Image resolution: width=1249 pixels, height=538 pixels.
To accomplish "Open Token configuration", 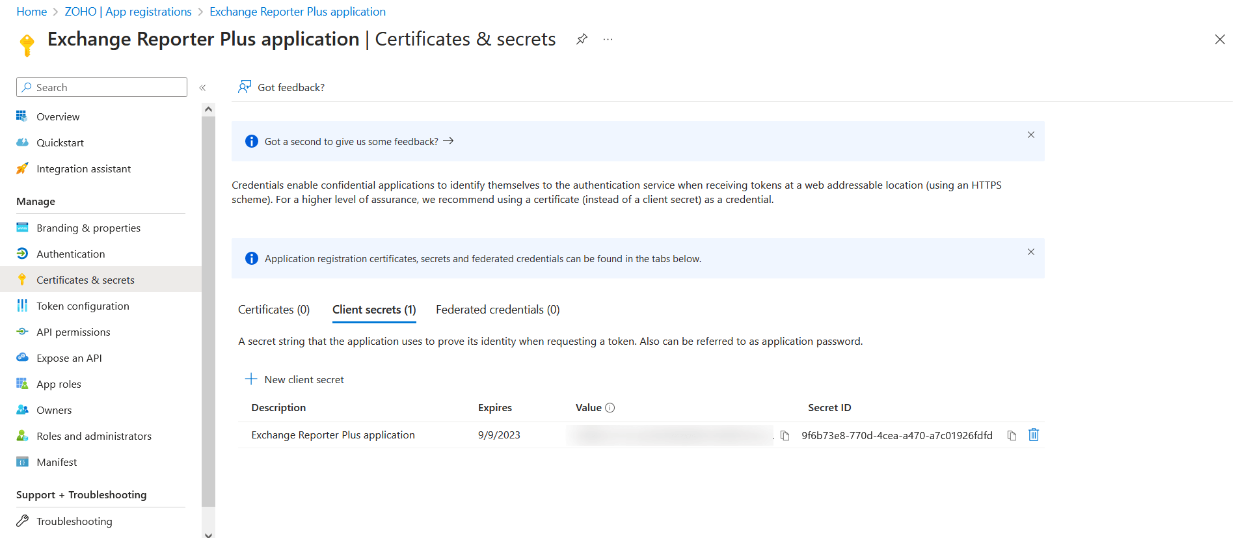I will click(x=83, y=306).
